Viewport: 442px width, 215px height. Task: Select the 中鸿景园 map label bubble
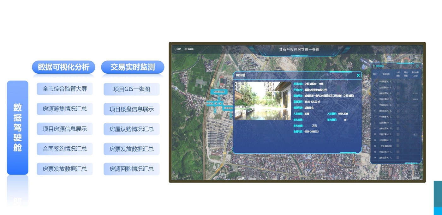pos(219,92)
